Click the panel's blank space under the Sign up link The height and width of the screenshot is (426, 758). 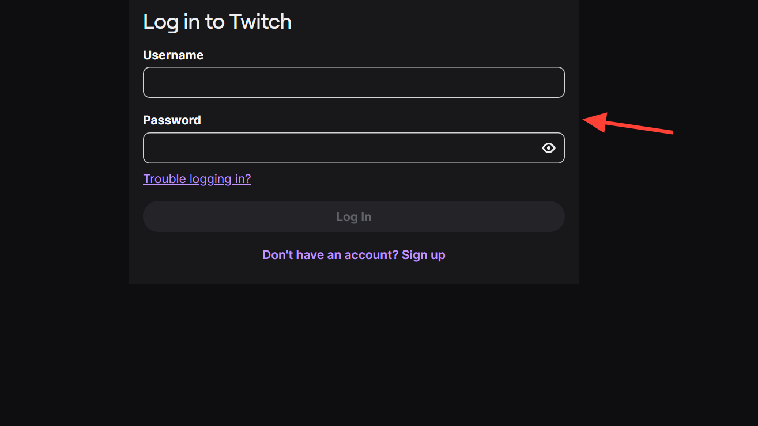coord(354,273)
